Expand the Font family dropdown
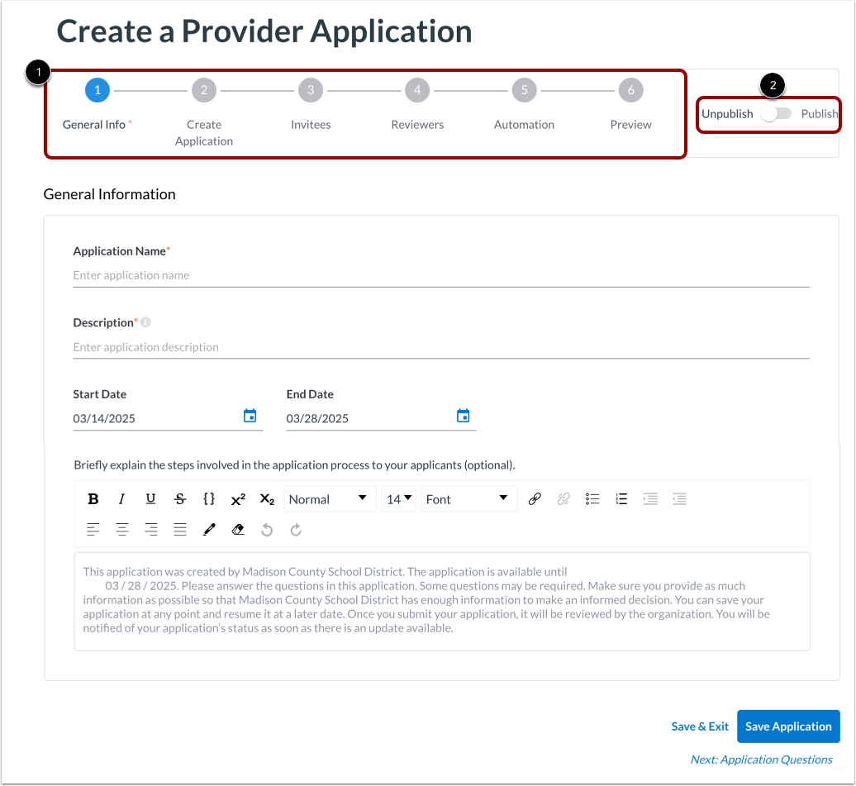 tap(469, 498)
